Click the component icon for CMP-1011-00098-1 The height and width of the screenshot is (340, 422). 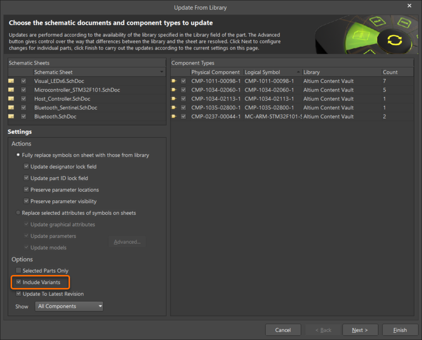pos(174,81)
